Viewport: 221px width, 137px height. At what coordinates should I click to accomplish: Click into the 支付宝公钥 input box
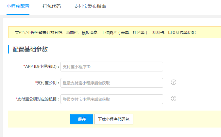(x=111, y=83)
